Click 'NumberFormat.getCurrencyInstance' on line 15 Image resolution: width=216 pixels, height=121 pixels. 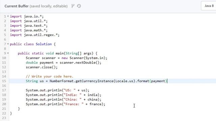(81, 81)
